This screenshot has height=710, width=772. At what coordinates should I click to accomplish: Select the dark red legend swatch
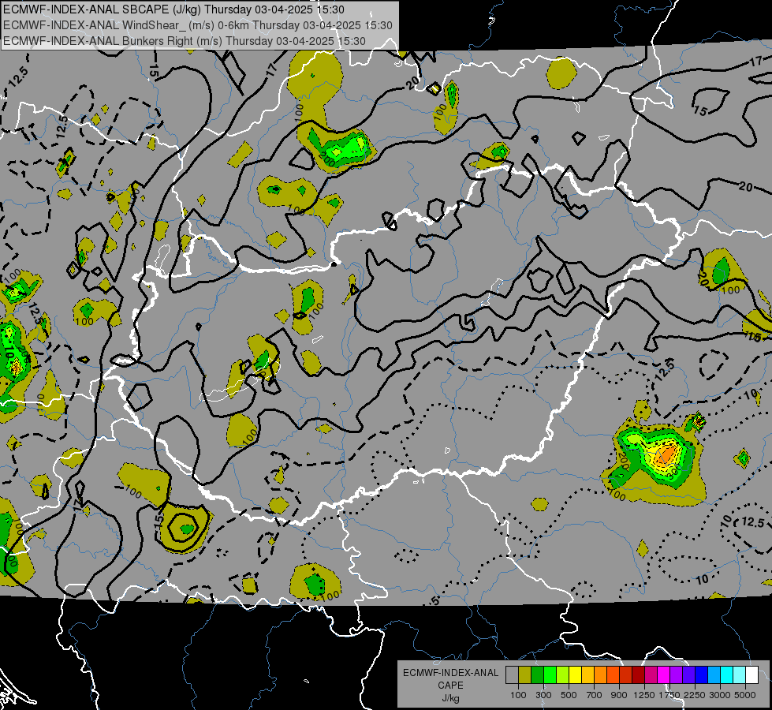click(x=638, y=675)
